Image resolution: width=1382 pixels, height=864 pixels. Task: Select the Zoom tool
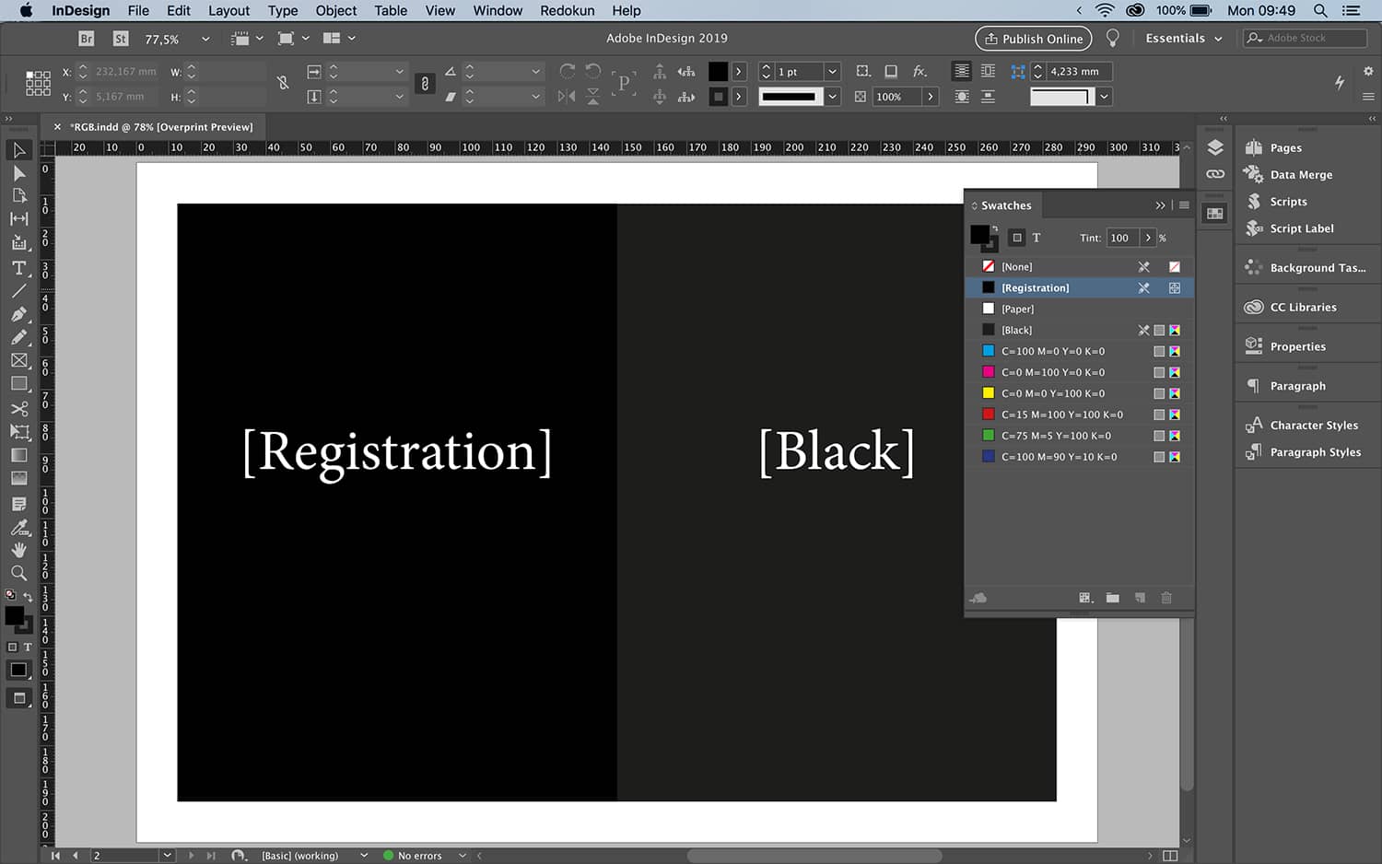(18, 573)
